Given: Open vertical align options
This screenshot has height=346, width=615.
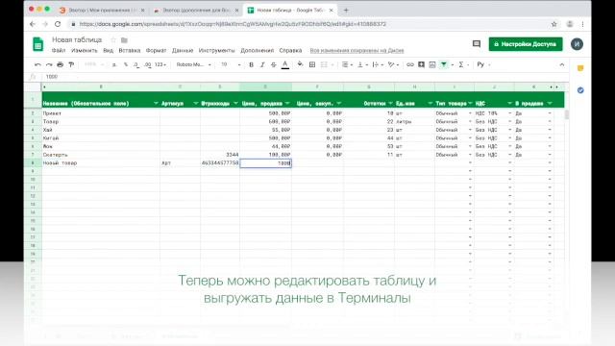Looking at the screenshot, I should 362,64.
